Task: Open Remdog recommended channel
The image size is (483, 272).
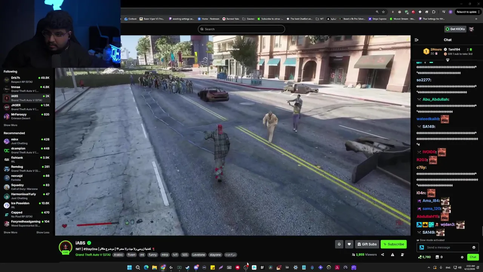Action: click(26, 168)
